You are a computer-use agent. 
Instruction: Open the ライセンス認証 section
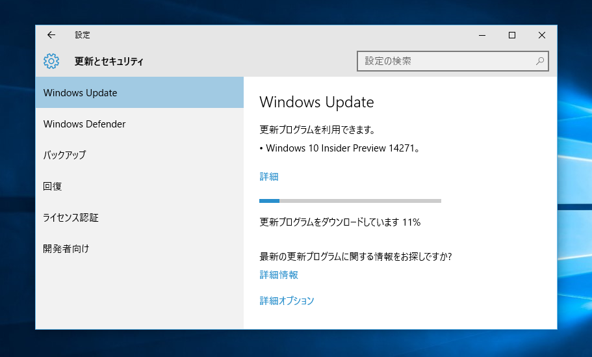[140, 218]
